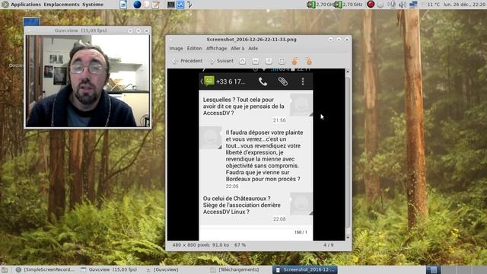
Task: Click the show desktop icon in bottom panel
Action: pos(5,269)
